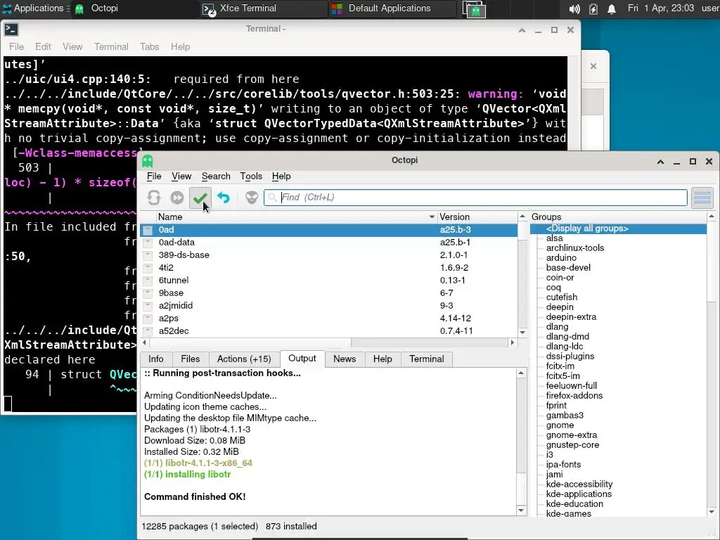Click the terminal window title icon
Viewport: 720px width, 540px height.
tap(11, 30)
